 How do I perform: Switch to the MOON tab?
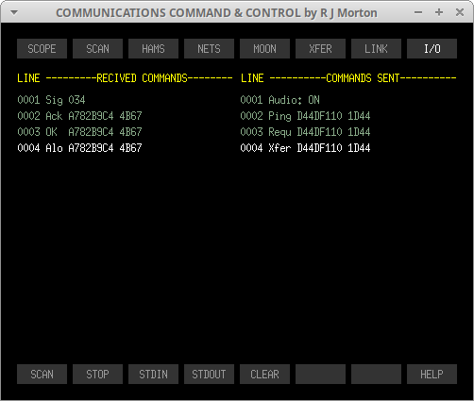[x=264, y=49]
